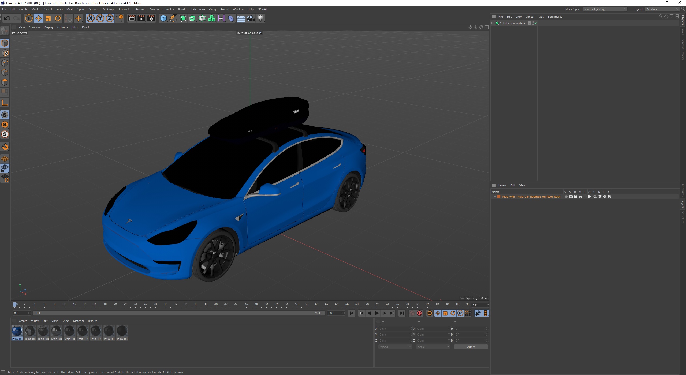The image size is (686, 375).
Task: Click the Extrude generator icon
Action: point(192,18)
